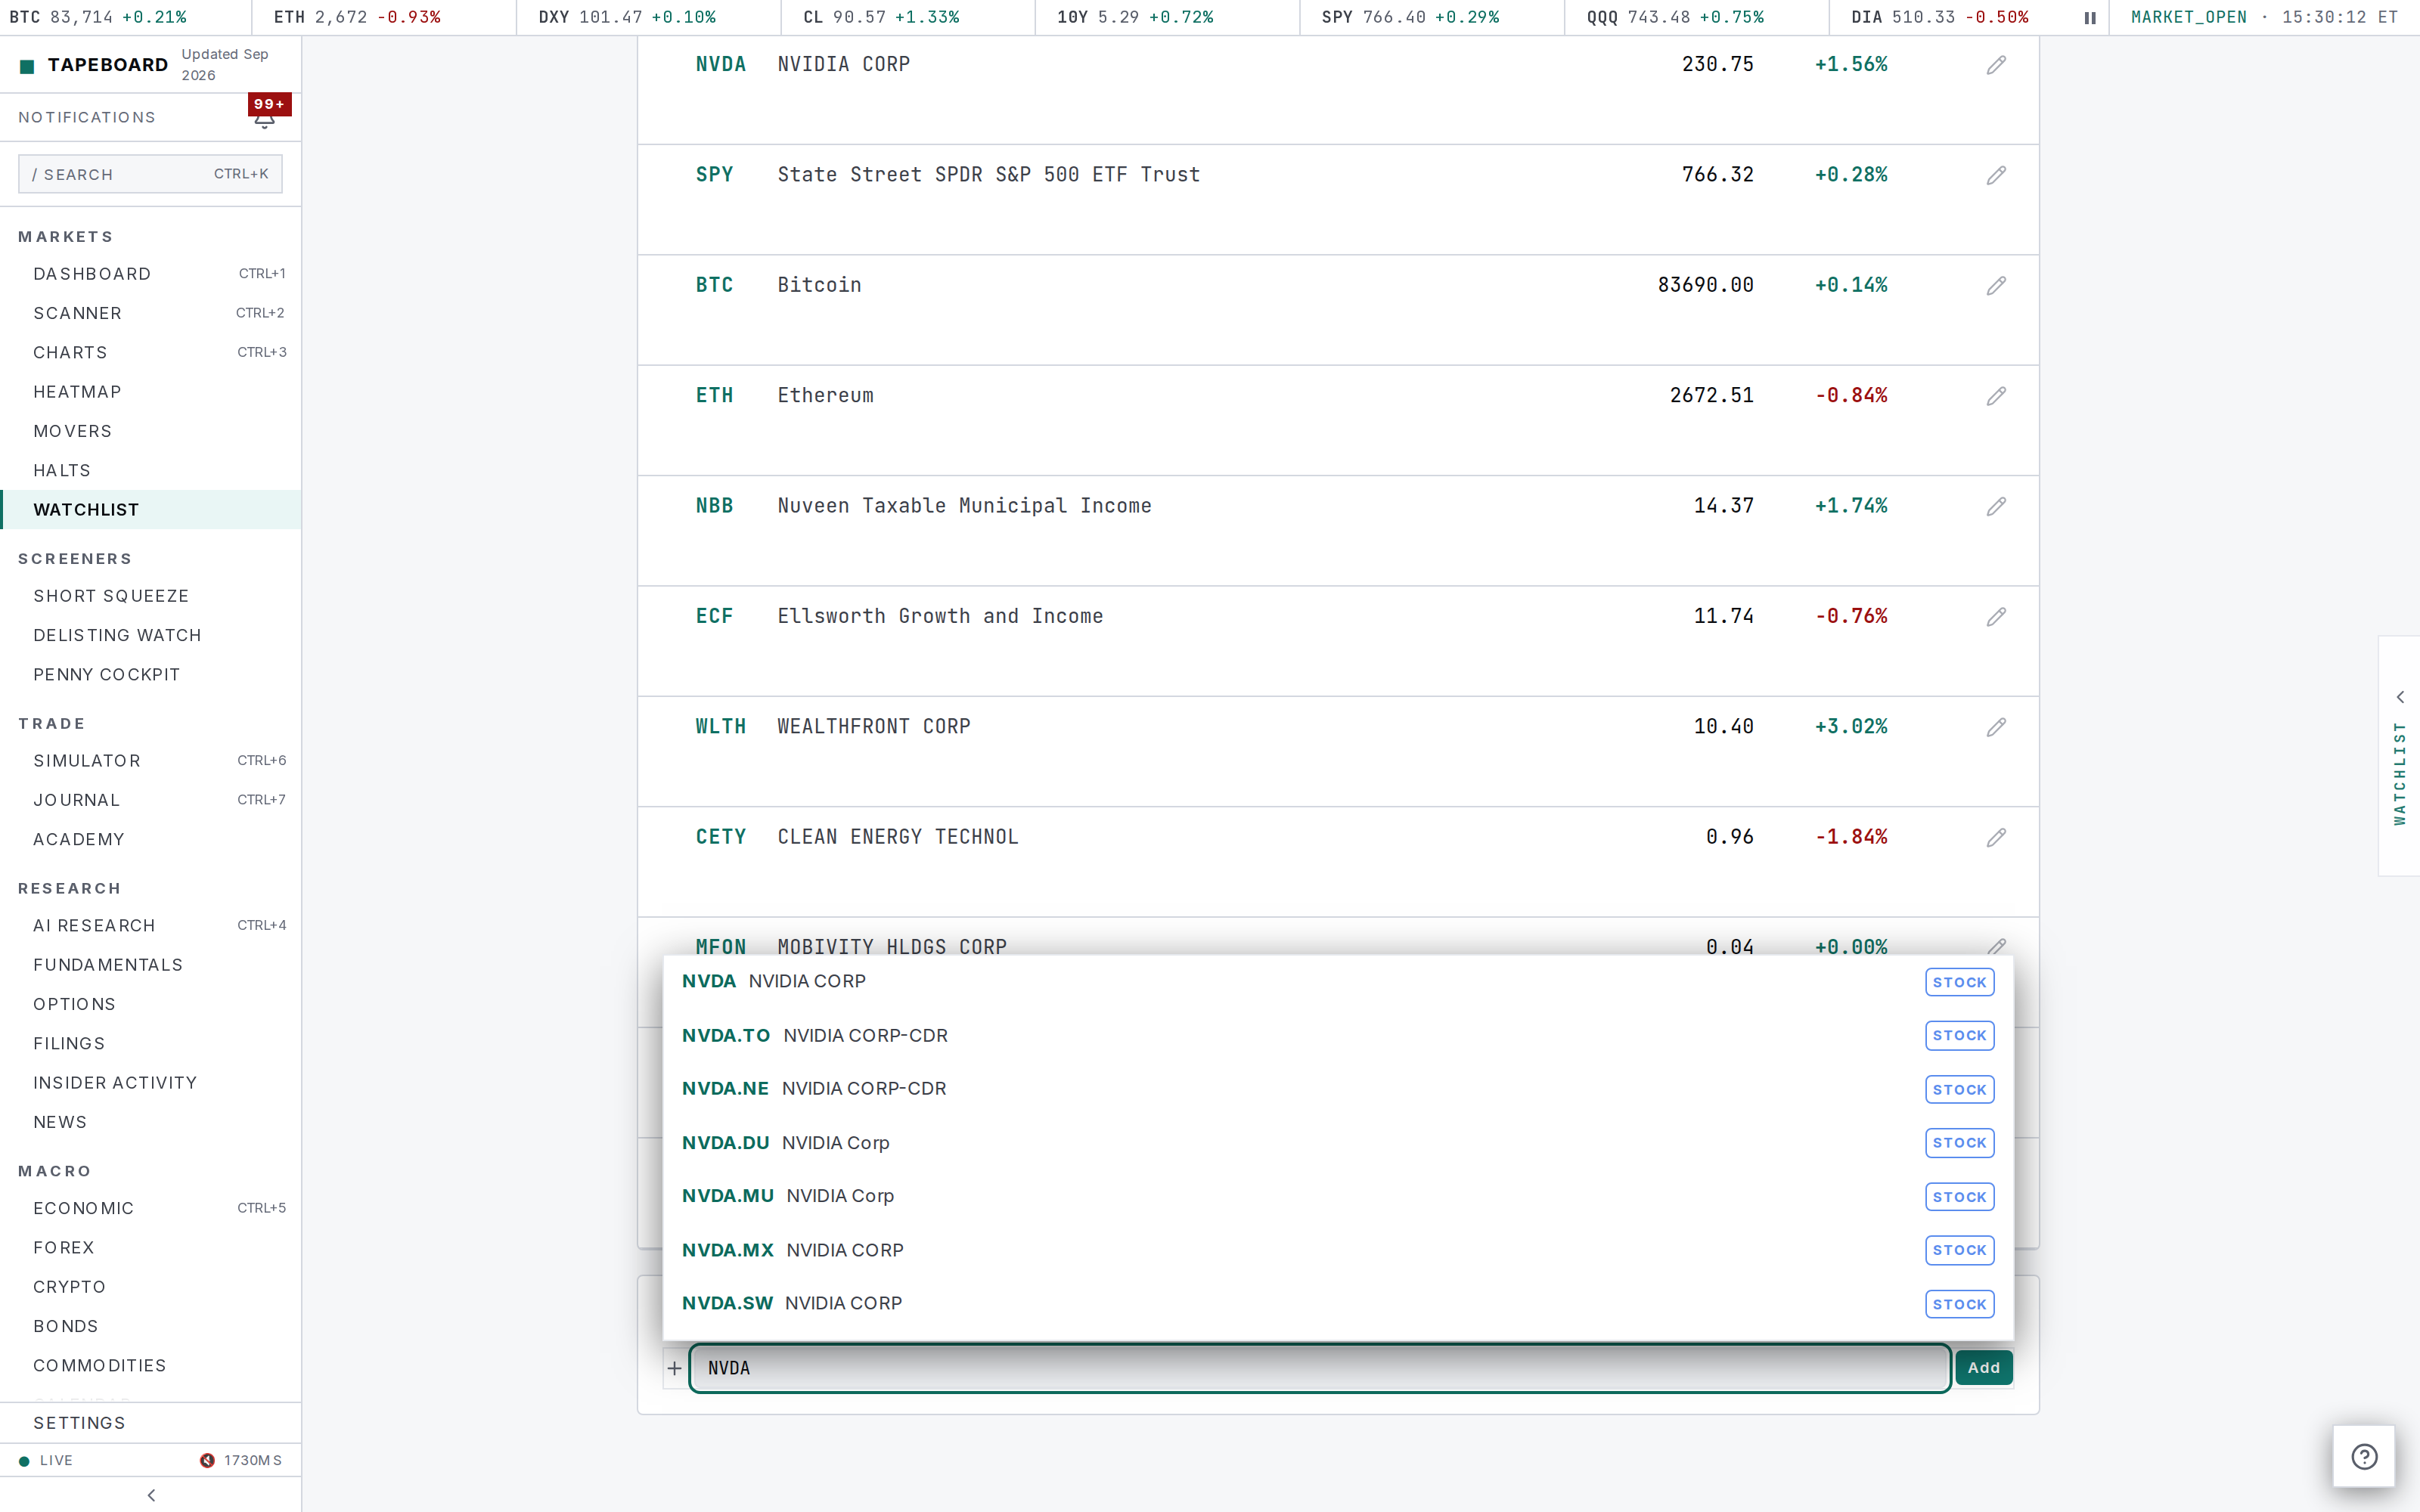Click the CETY ticker symbol link

pyautogui.click(x=721, y=837)
